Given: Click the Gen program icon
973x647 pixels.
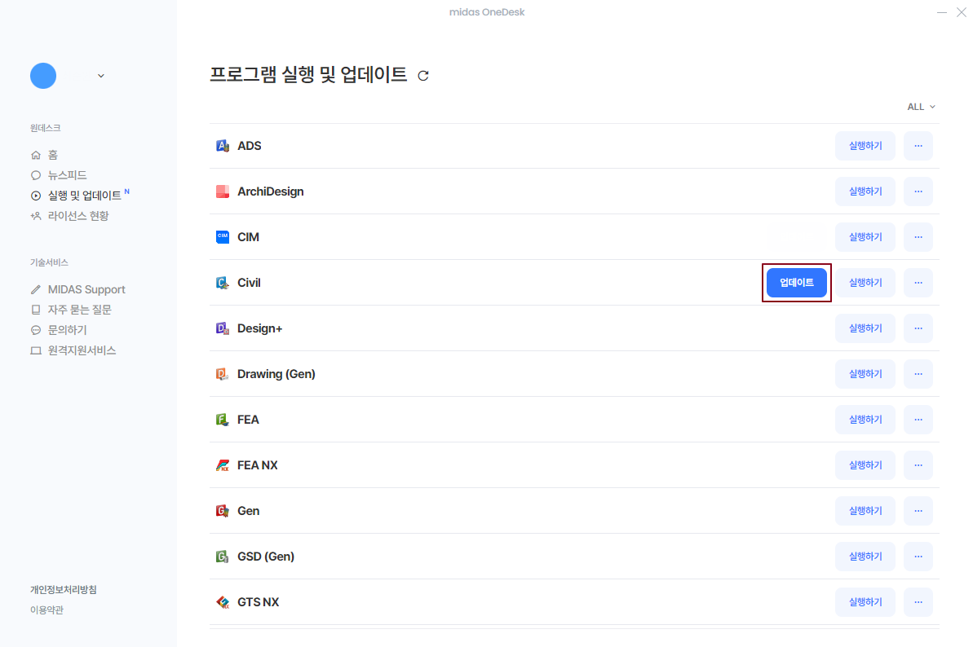Looking at the screenshot, I should (x=222, y=511).
